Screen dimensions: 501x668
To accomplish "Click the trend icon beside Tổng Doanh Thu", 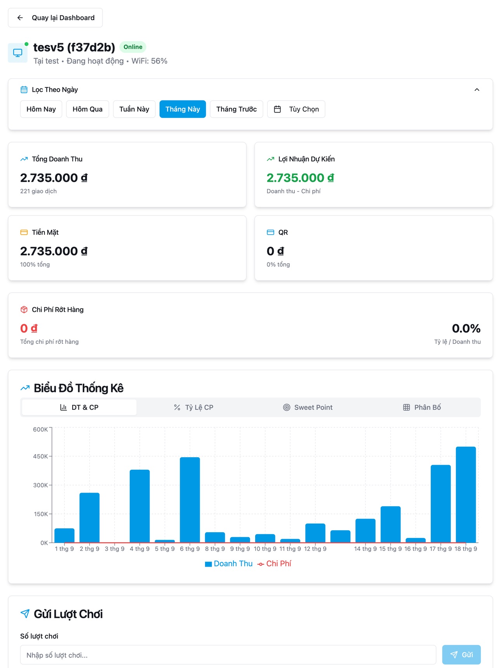I will (24, 159).
